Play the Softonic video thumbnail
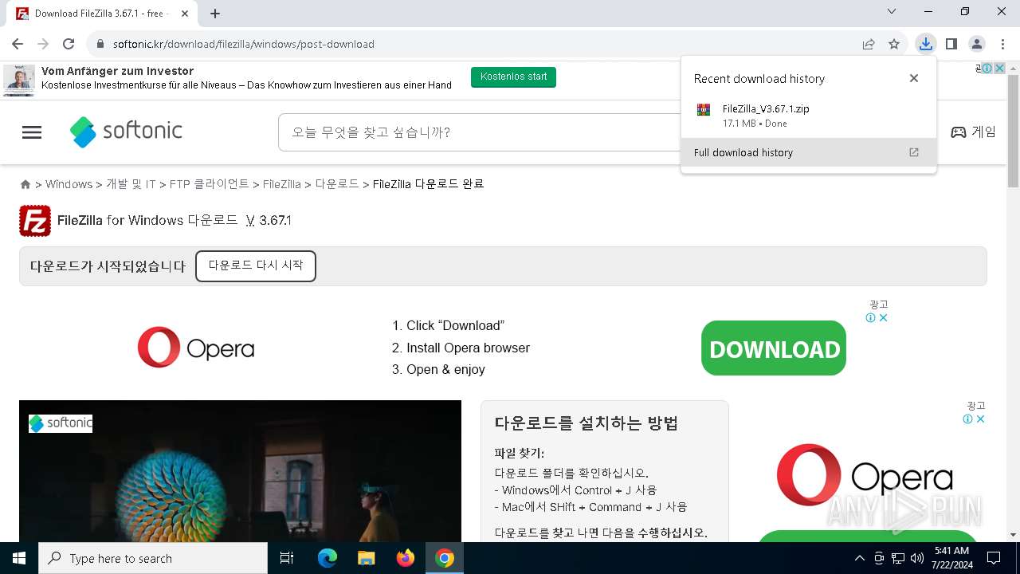Screen dimensions: 1020x574 coord(240,471)
